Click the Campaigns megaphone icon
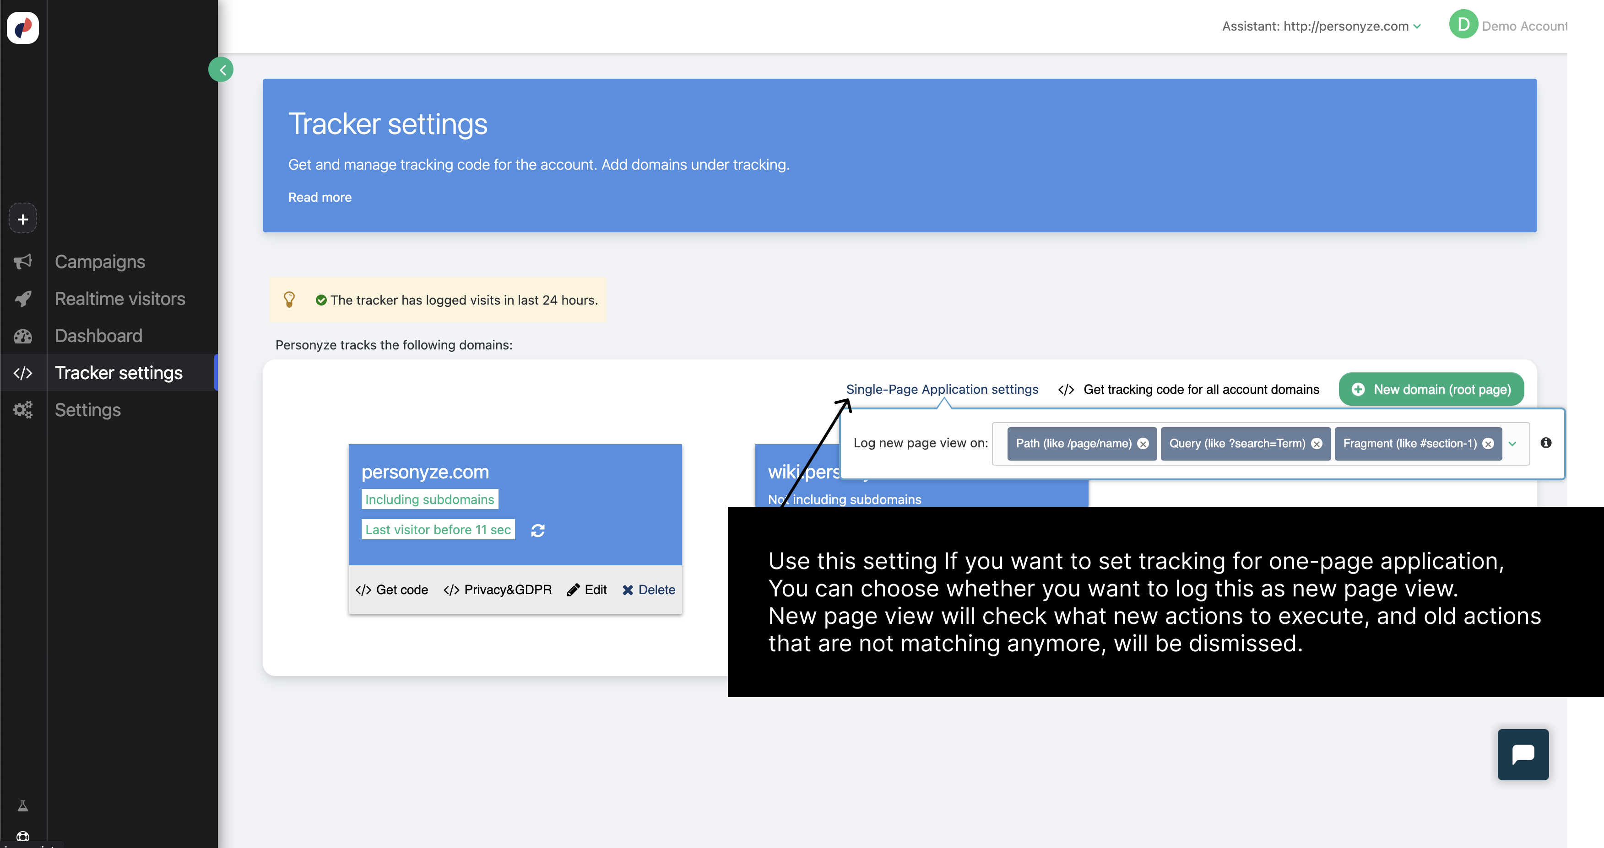 tap(23, 262)
